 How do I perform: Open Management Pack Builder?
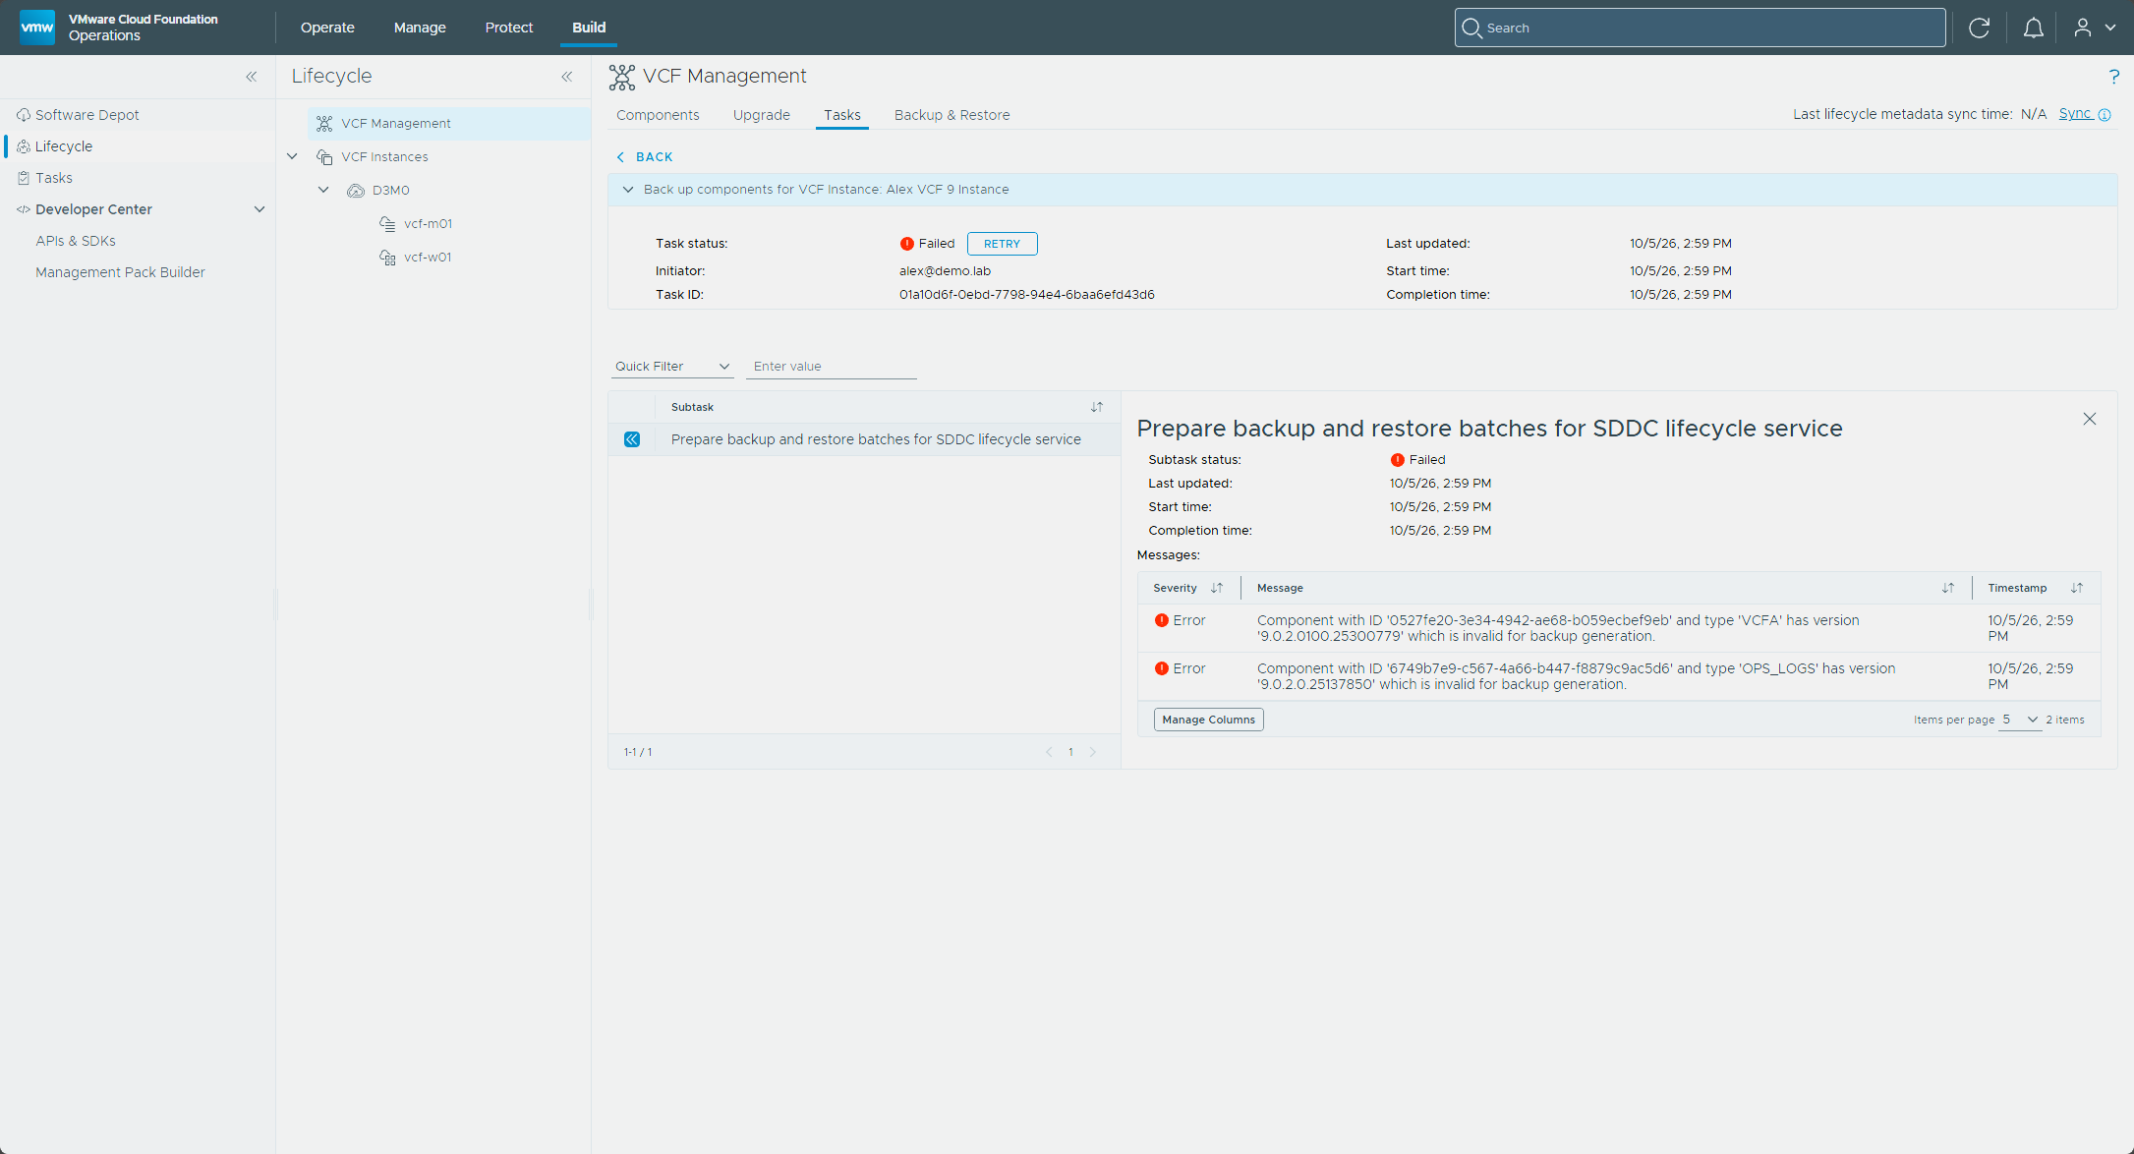click(x=120, y=272)
